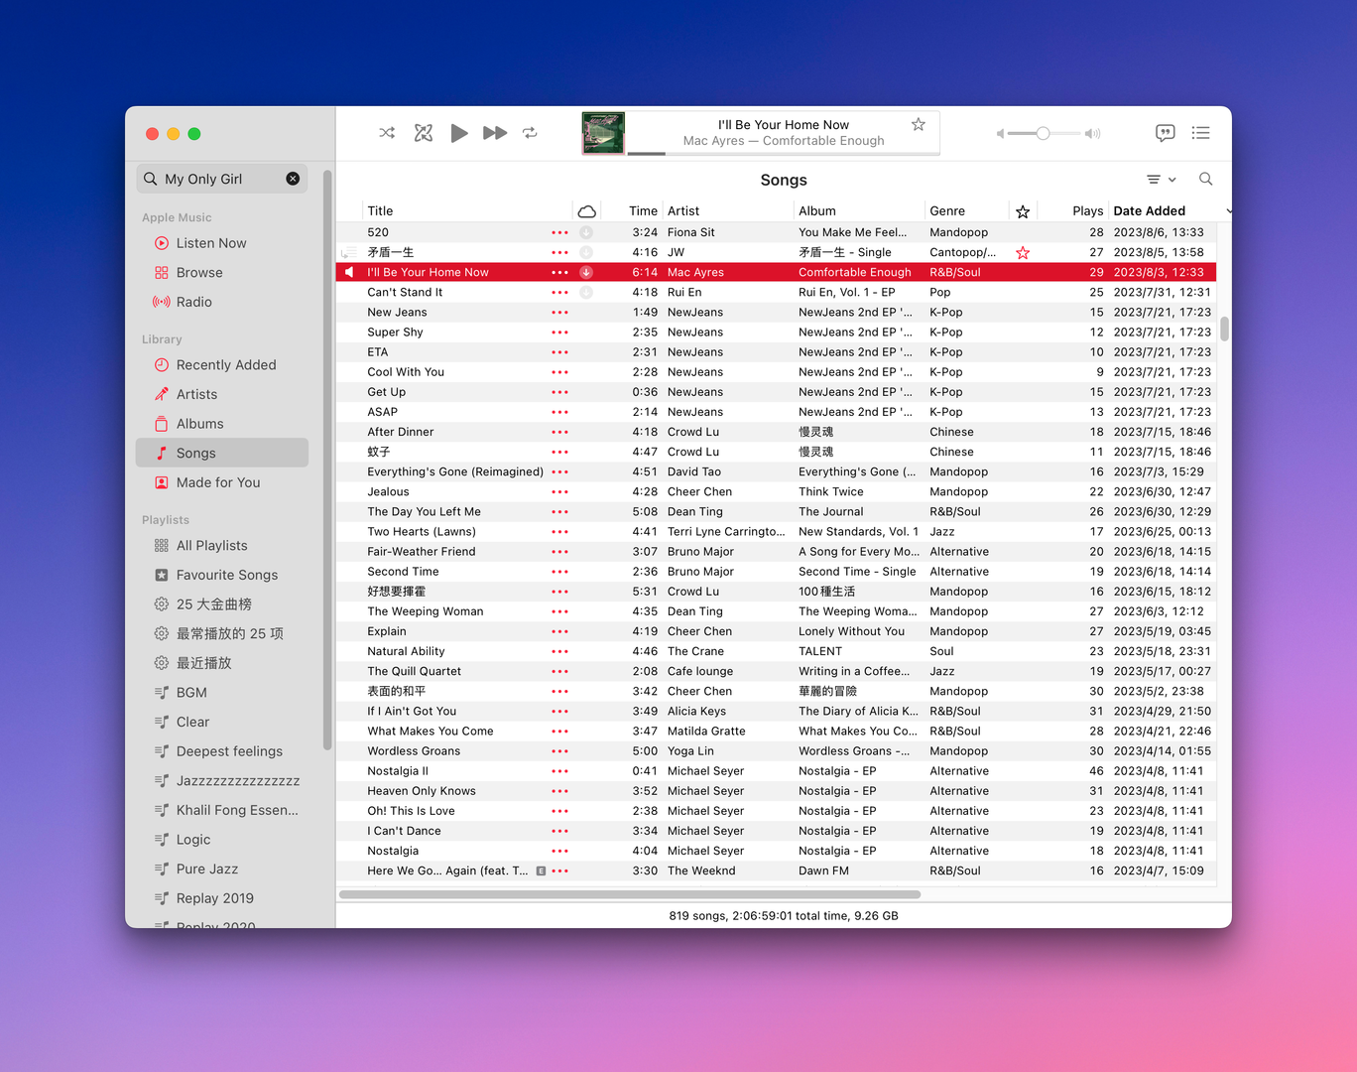Screen dimensions: 1357x1072
Task: Open the Pure Jazz playlist
Action: (x=206, y=869)
